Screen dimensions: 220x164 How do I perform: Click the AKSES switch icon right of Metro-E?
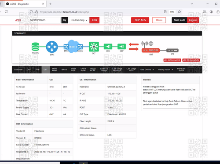click(x=80, y=47)
